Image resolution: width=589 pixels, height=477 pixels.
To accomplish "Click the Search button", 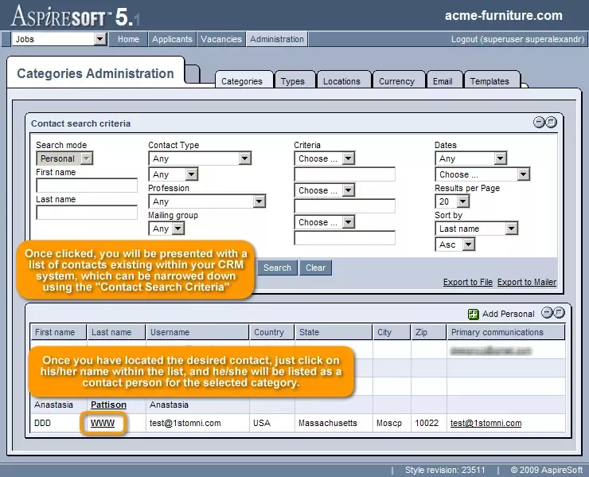I will 277,268.
